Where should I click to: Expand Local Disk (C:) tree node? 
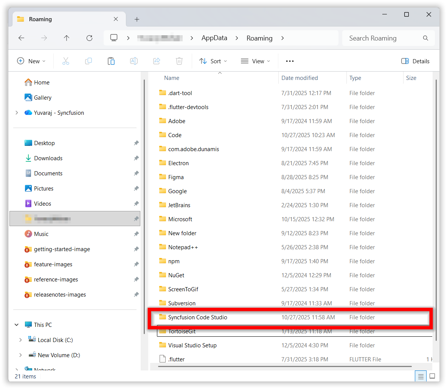pyautogui.click(x=20, y=340)
